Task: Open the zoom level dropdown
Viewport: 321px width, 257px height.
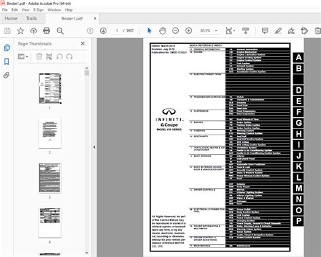Action: [216, 30]
